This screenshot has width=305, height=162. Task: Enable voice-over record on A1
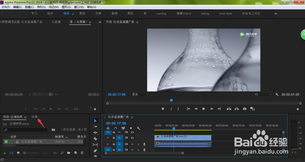(144, 144)
